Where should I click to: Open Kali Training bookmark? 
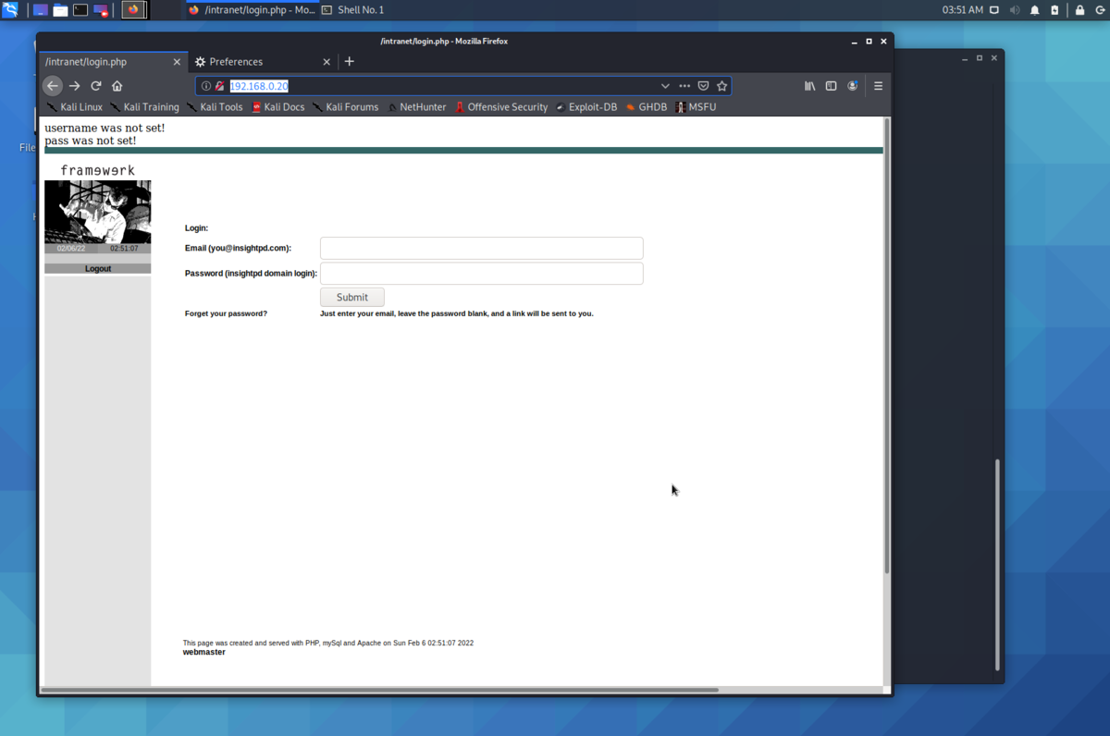click(144, 107)
